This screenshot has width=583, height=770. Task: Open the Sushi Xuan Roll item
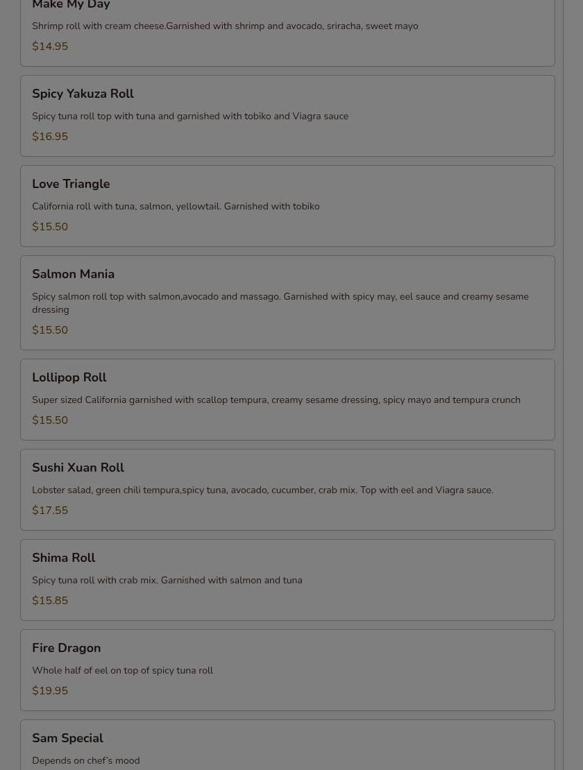[78, 468]
